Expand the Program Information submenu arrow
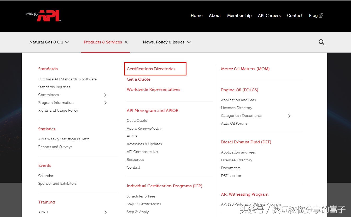This screenshot has height=217, width=351. point(106,103)
